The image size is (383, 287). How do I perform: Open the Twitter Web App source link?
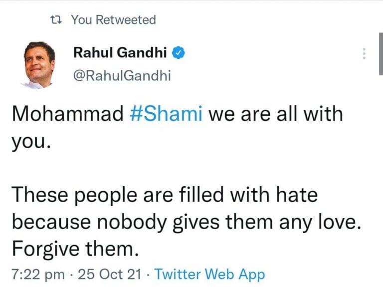coord(209,274)
